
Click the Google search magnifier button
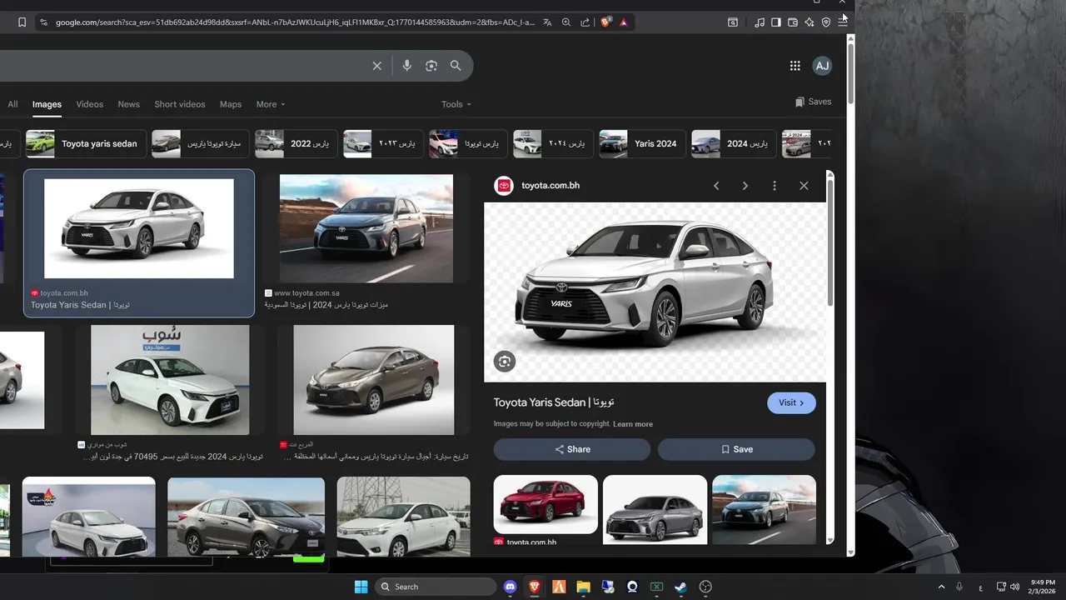456,66
